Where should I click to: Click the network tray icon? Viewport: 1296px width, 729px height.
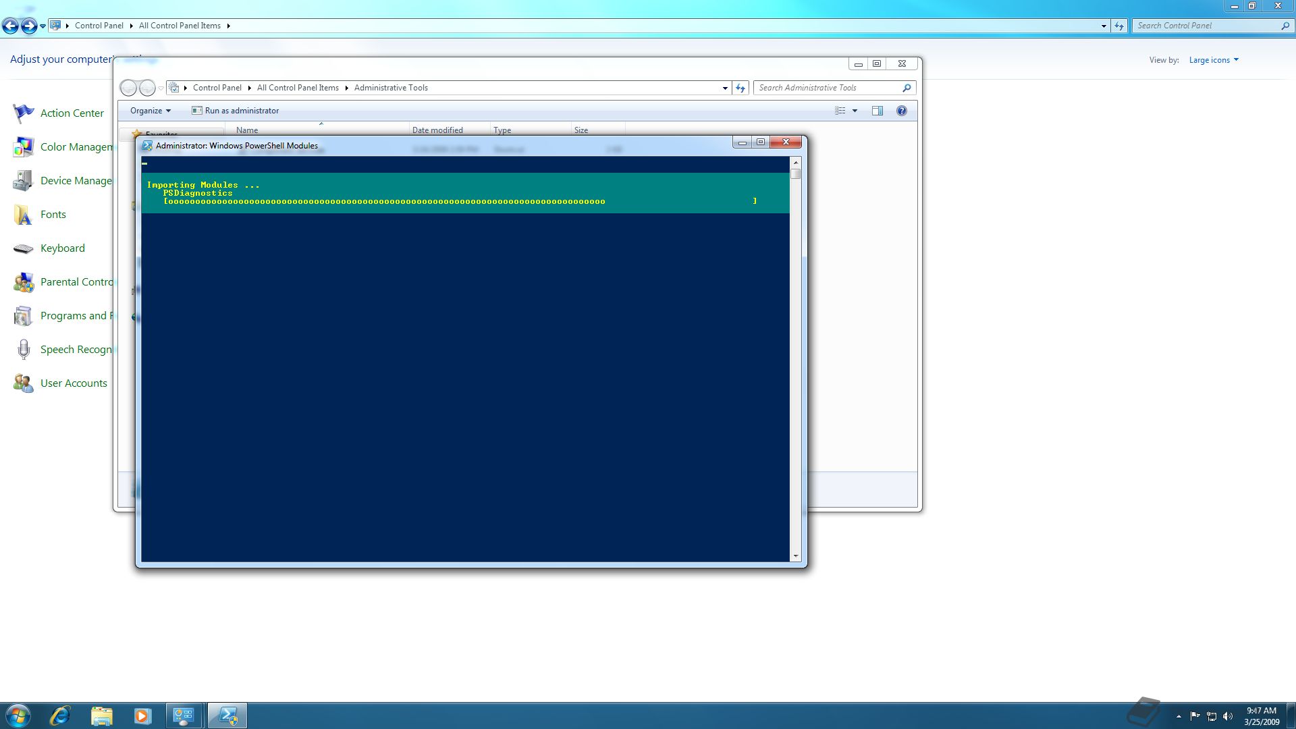coord(1212,716)
